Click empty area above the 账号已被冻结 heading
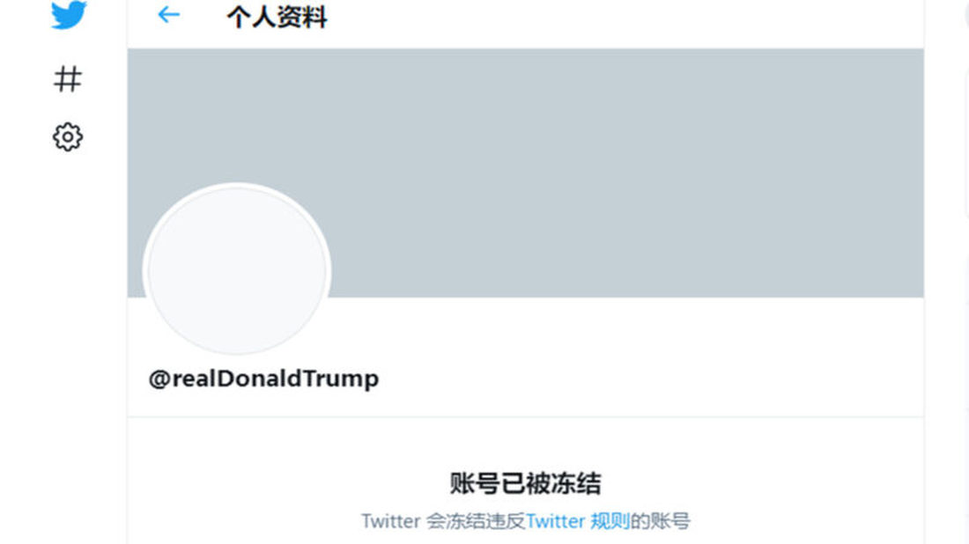 (525, 444)
